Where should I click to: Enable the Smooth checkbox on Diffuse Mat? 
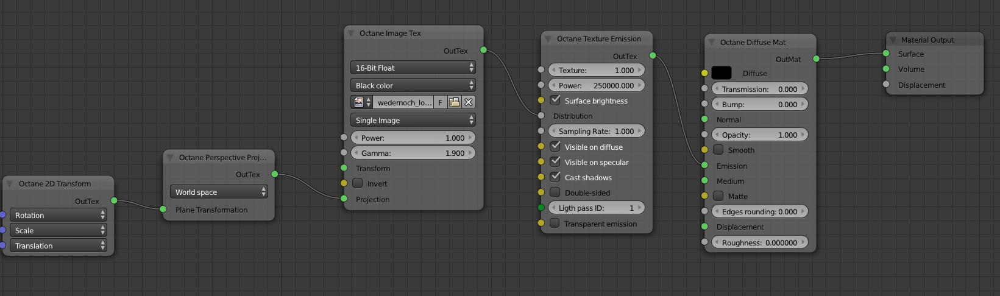(718, 150)
